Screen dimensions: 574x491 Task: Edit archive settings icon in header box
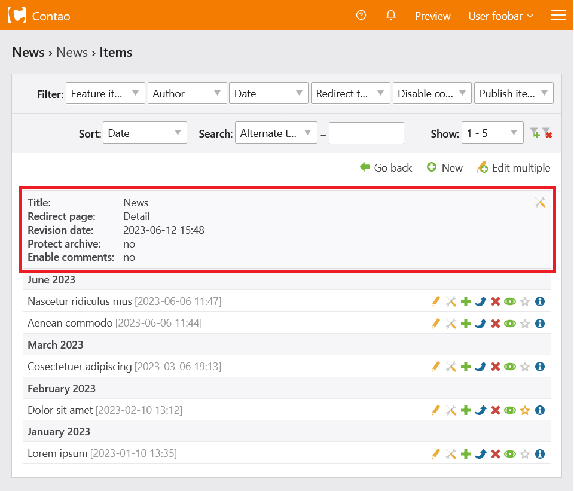[x=540, y=202]
